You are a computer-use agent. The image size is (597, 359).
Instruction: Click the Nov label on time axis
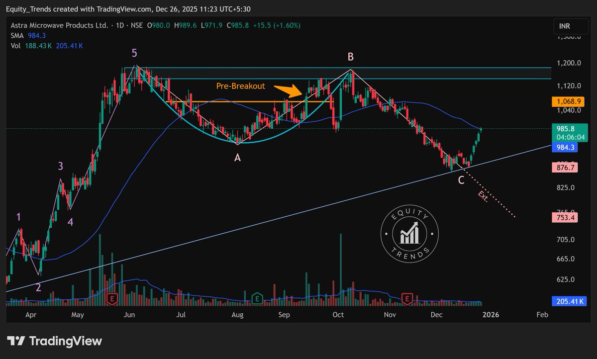coord(390,315)
